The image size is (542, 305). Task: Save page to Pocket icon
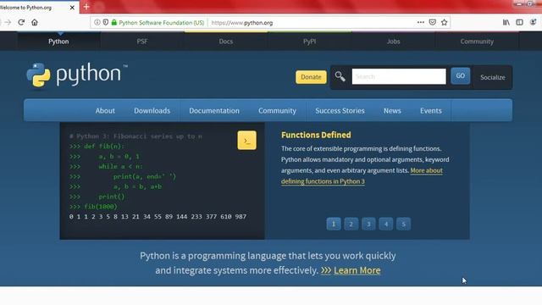[x=433, y=23]
